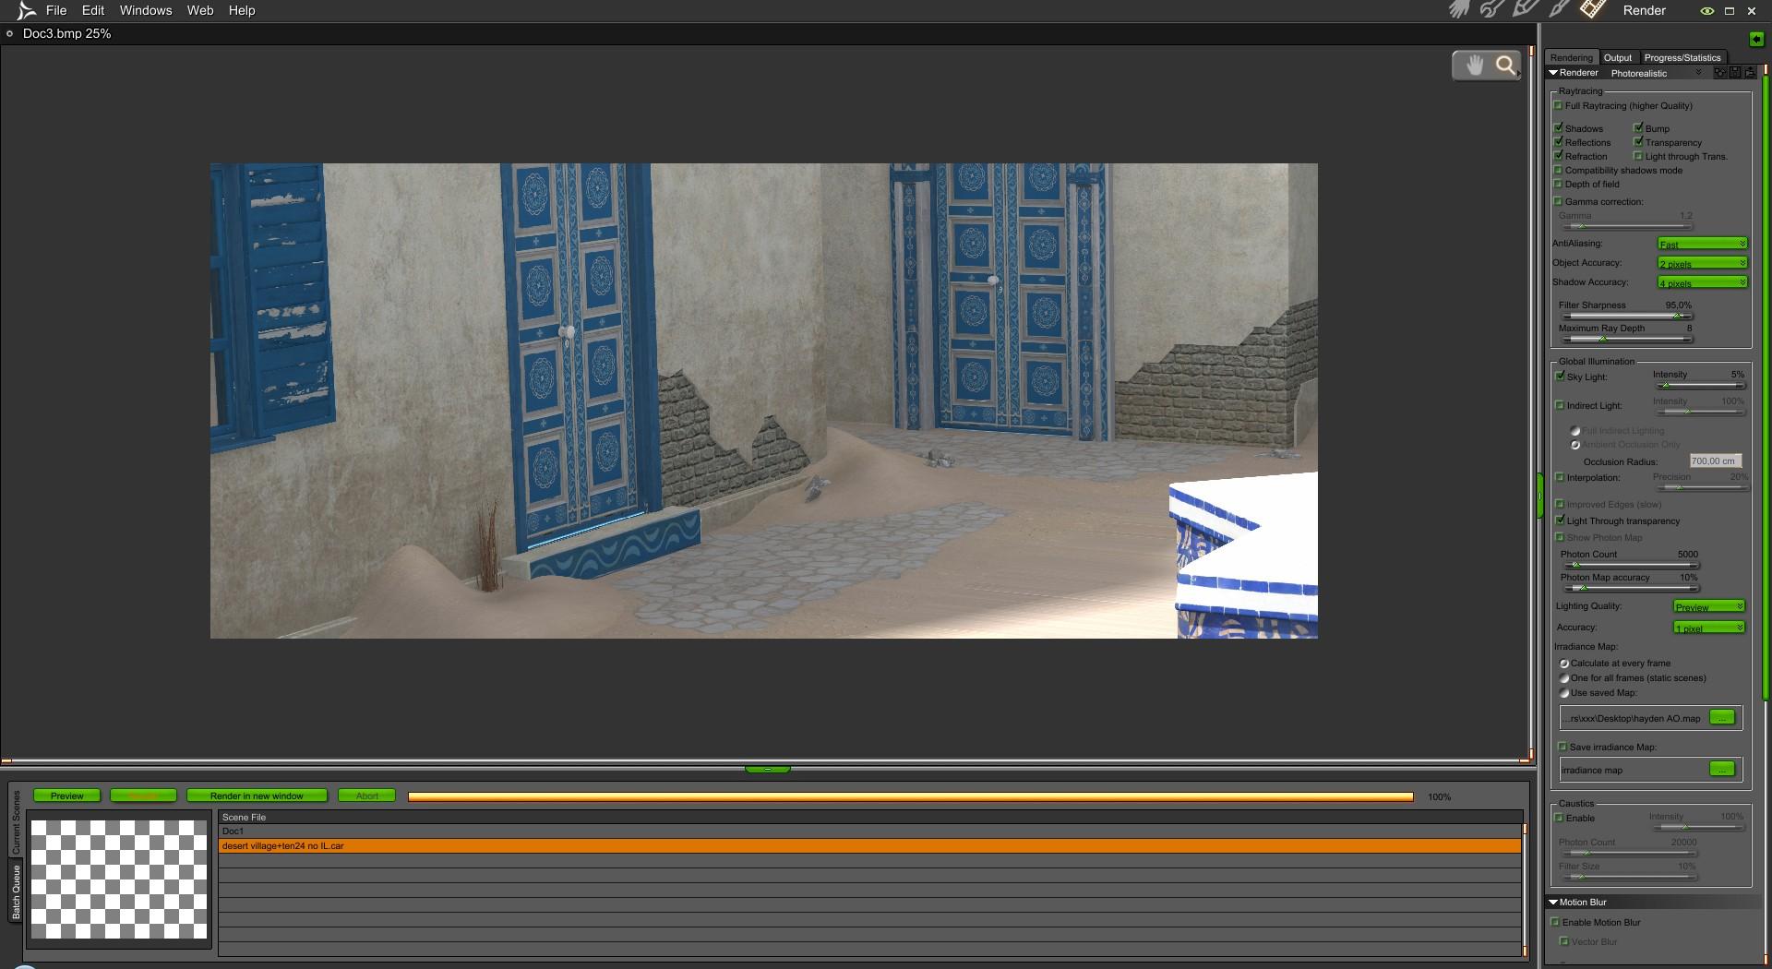Select the Render room film icon
This screenshot has width=1772, height=969.
tap(1594, 9)
